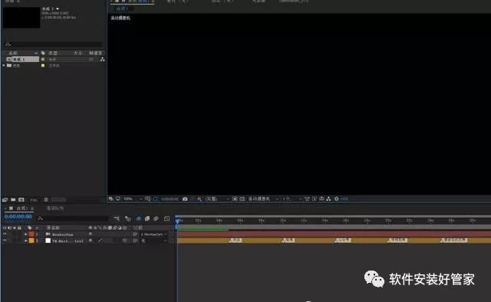This screenshot has height=302, width=491.
Task: Open the 合成 1 dropdown arrow beside thumbnail
Action: (x=58, y=8)
